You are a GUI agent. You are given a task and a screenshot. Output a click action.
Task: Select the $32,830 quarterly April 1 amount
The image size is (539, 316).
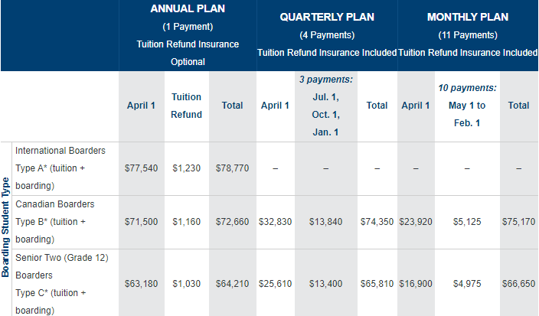coord(276,222)
